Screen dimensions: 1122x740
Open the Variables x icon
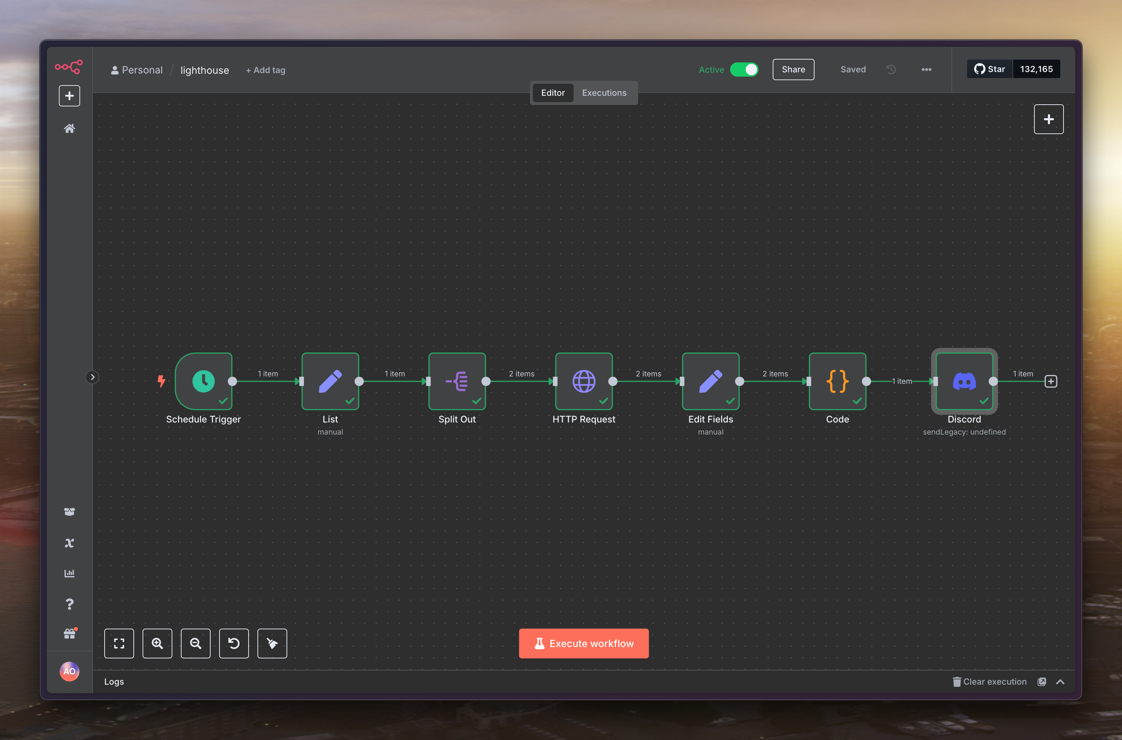click(x=70, y=543)
